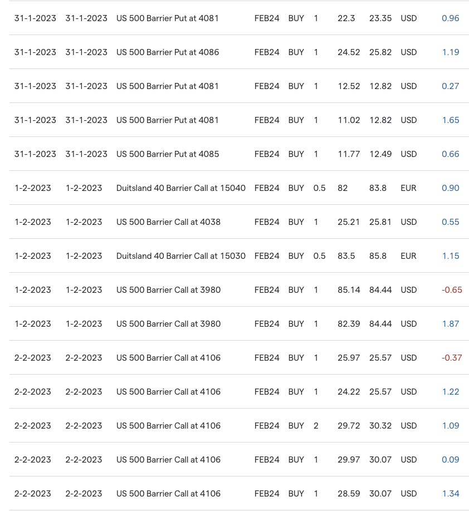The image size is (469, 511).
Task: Select US 500 Barrier Call at 4038
Action: click(168, 222)
